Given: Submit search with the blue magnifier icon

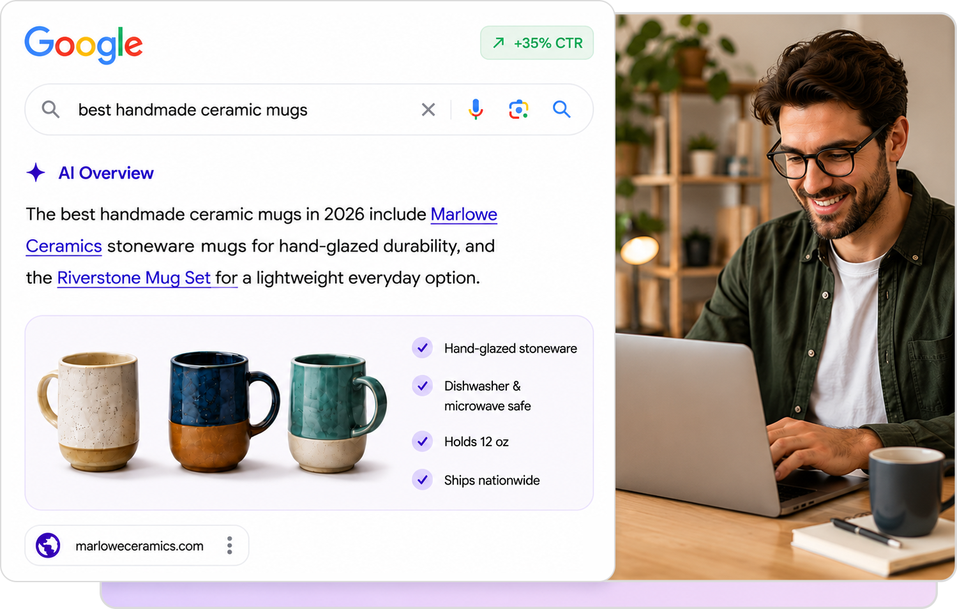Looking at the screenshot, I should click(x=562, y=109).
